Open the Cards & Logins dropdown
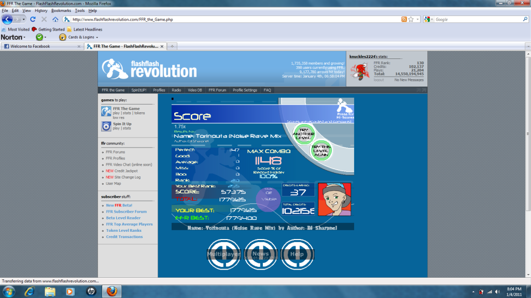 pos(78,37)
